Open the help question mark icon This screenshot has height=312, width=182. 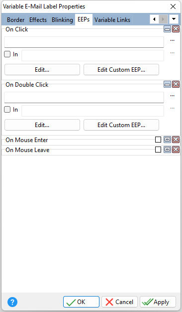[12, 302]
